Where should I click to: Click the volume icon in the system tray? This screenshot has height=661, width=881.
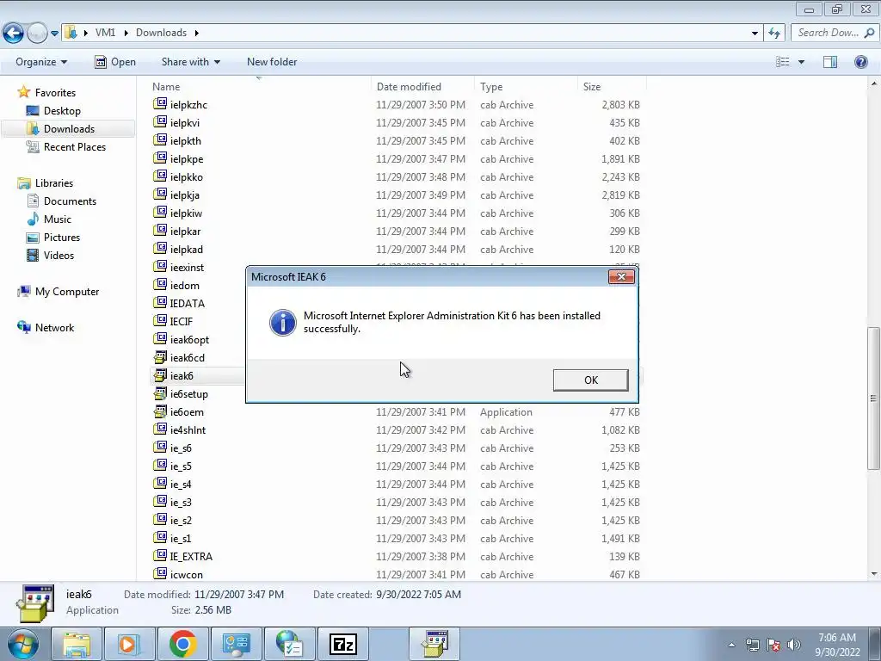coord(793,645)
